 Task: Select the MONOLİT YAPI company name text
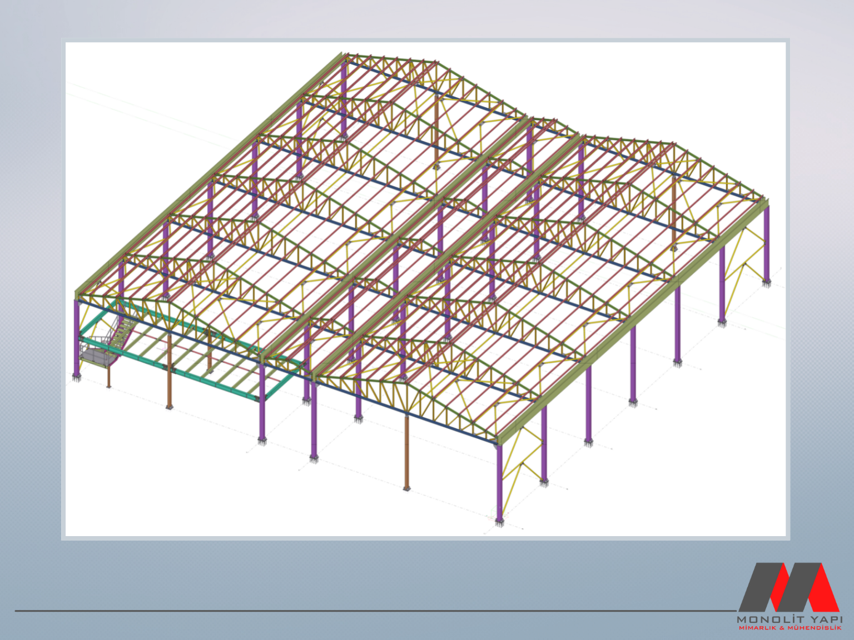(x=790, y=619)
